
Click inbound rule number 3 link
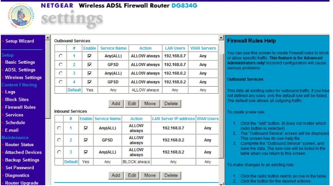(x=71, y=152)
